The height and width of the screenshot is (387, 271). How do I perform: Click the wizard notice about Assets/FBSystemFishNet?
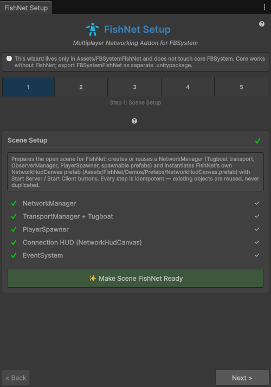coord(135,62)
